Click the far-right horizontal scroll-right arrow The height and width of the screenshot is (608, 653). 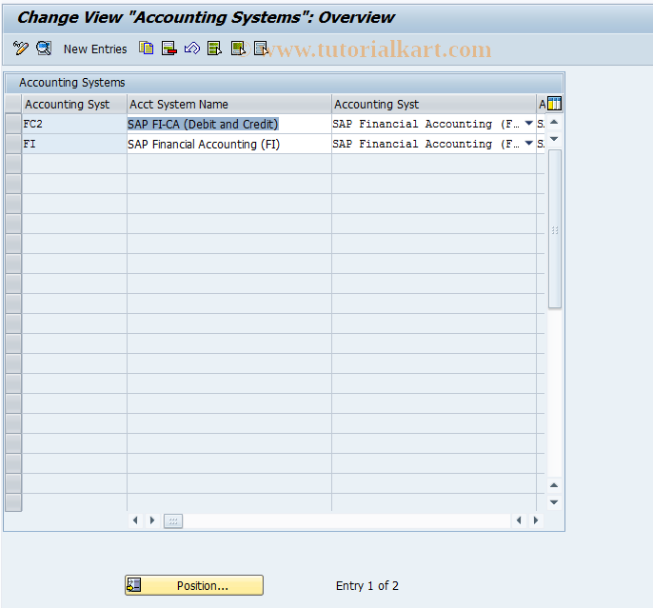click(536, 520)
